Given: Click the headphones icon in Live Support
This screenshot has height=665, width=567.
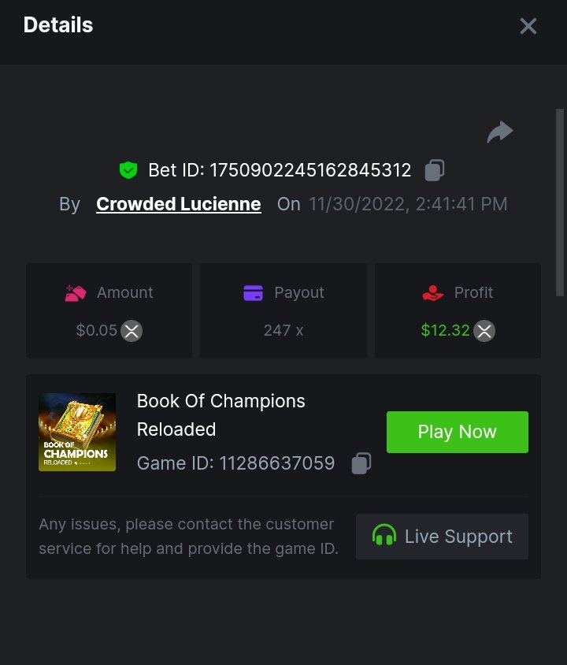Looking at the screenshot, I should pyautogui.click(x=384, y=537).
